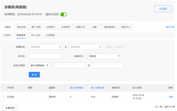Sort by the 累计消费笔数 column header
The width and height of the screenshot is (177, 111).
[x=76, y=88]
